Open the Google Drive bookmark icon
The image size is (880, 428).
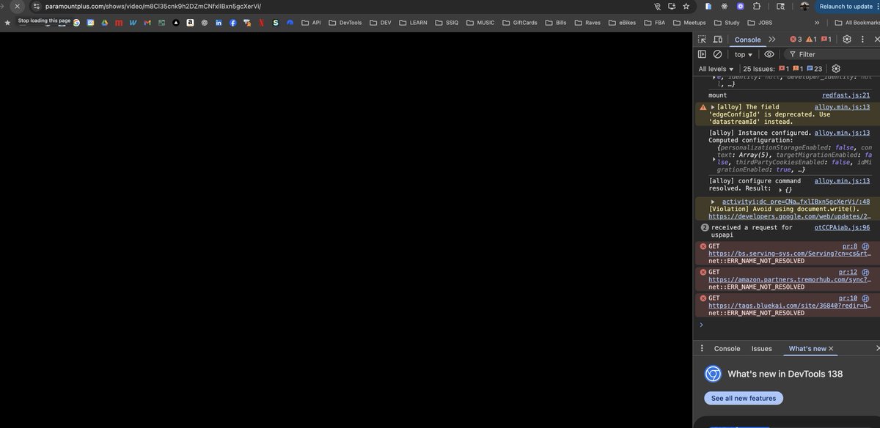[x=104, y=23]
